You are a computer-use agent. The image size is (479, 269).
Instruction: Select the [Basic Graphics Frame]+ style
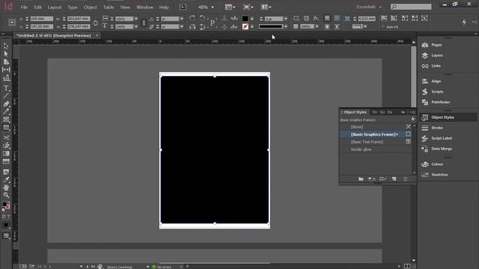pos(376,134)
